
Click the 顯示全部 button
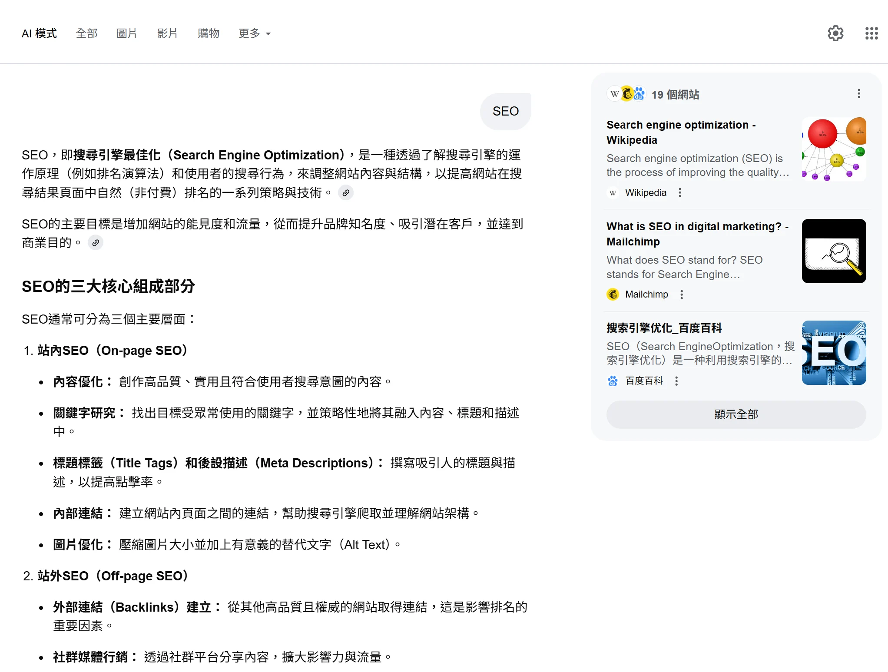(x=736, y=414)
